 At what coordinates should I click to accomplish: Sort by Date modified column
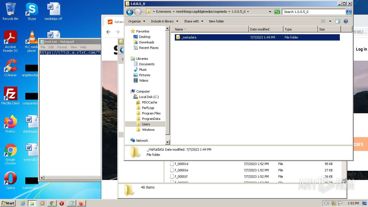coord(266,29)
